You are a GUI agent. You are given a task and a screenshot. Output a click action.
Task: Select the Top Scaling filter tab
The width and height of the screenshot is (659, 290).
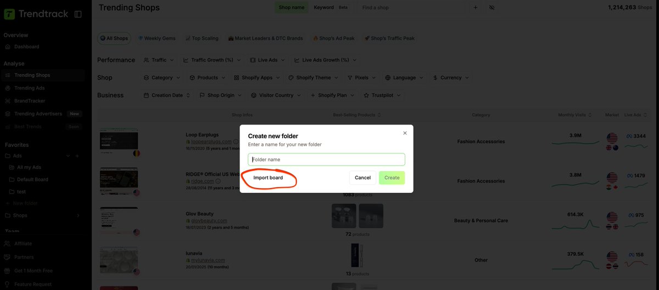pos(202,38)
